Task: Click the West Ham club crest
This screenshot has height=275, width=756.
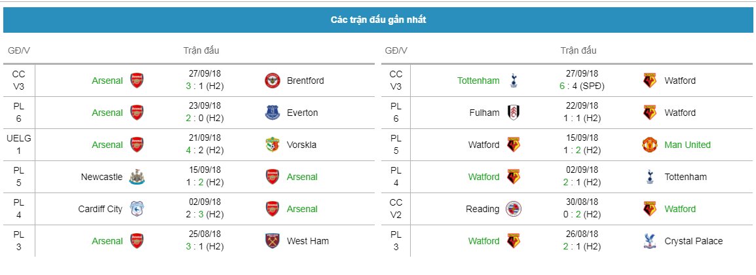Action: [273, 241]
